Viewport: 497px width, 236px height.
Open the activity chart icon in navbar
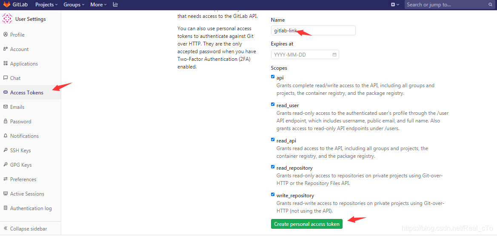(x=115, y=5)
